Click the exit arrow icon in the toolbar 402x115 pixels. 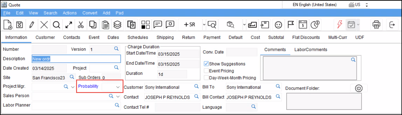(392, 25)
